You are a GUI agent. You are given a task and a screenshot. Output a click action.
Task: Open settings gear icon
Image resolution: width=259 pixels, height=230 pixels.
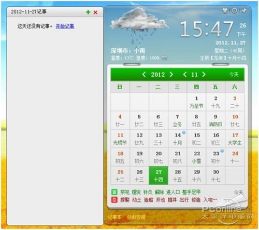click(235, 10)
